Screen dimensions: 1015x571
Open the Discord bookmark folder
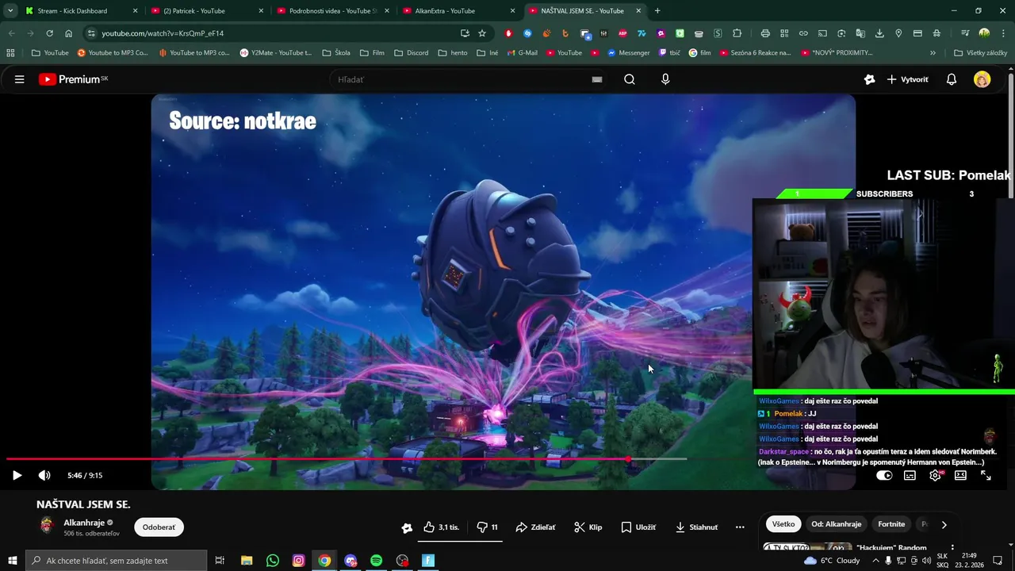pyautogui.click(x=411, y=53)
